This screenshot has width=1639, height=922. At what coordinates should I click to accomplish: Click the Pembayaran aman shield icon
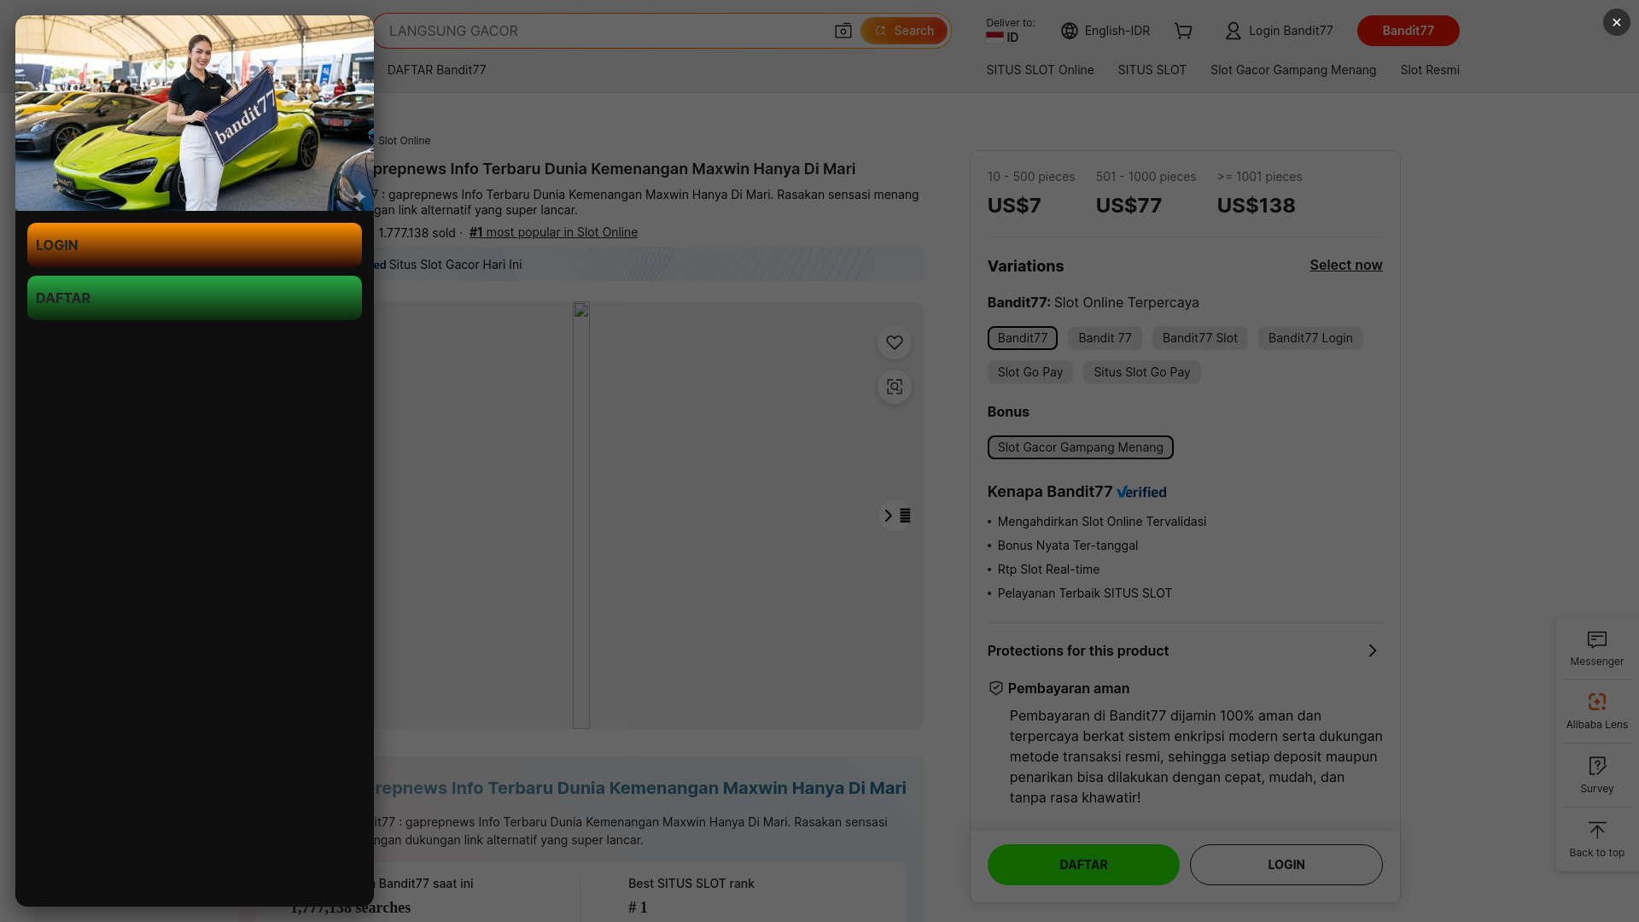click(995, 688)
